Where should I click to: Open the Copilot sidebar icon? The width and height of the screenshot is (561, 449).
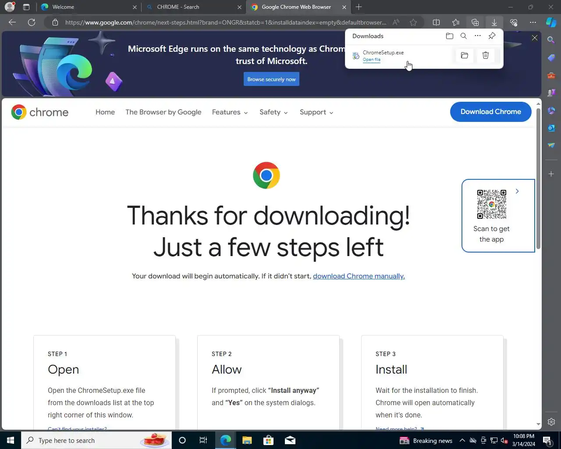551,22
